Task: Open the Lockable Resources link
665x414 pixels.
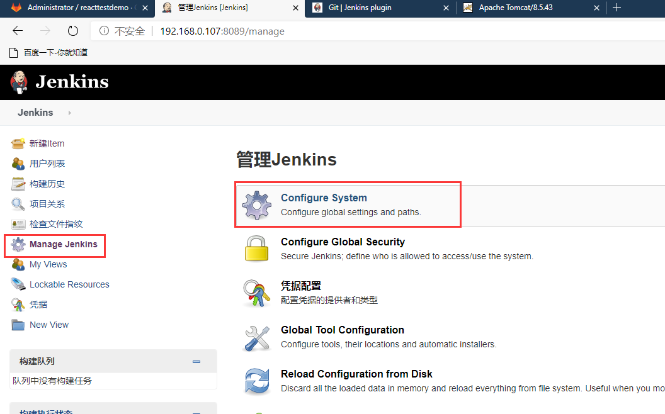Action: tap(69, 284)
